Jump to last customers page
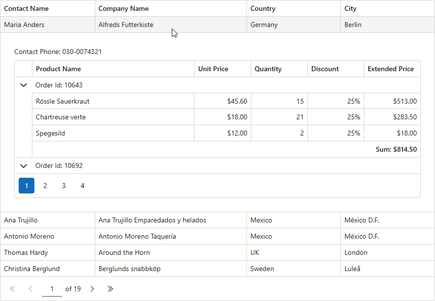This screenshot has width=435, height=301. click(x=110, y=289)
